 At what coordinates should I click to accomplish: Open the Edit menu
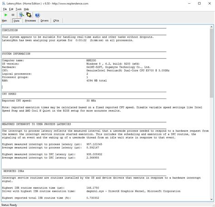tap(11, 9)
